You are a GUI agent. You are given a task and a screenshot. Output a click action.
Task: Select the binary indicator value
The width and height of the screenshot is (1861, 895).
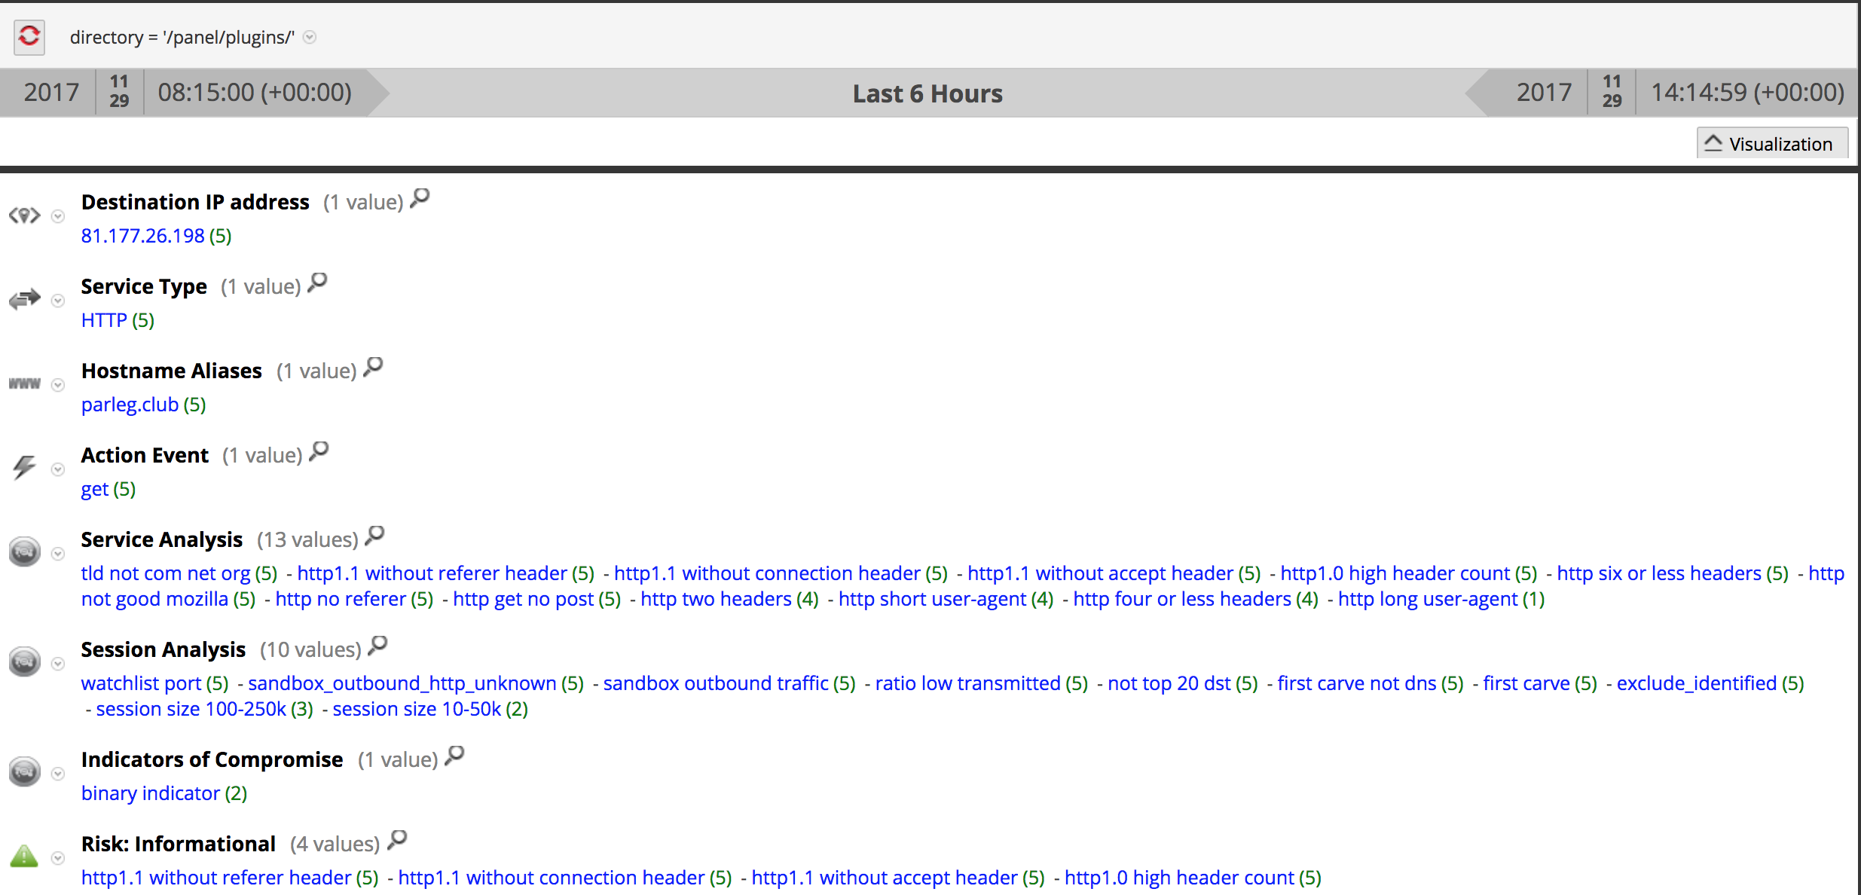(x=151, y=793)
